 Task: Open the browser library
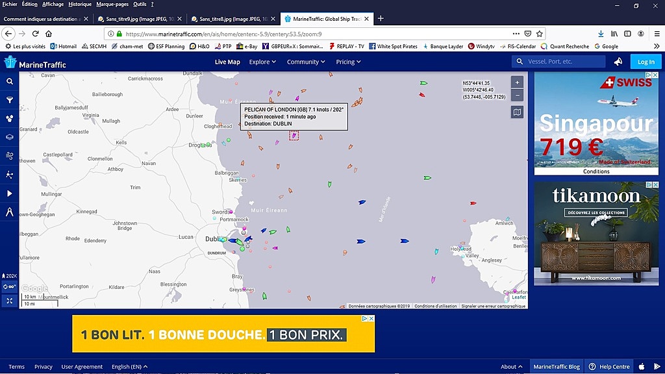[614, 34]
